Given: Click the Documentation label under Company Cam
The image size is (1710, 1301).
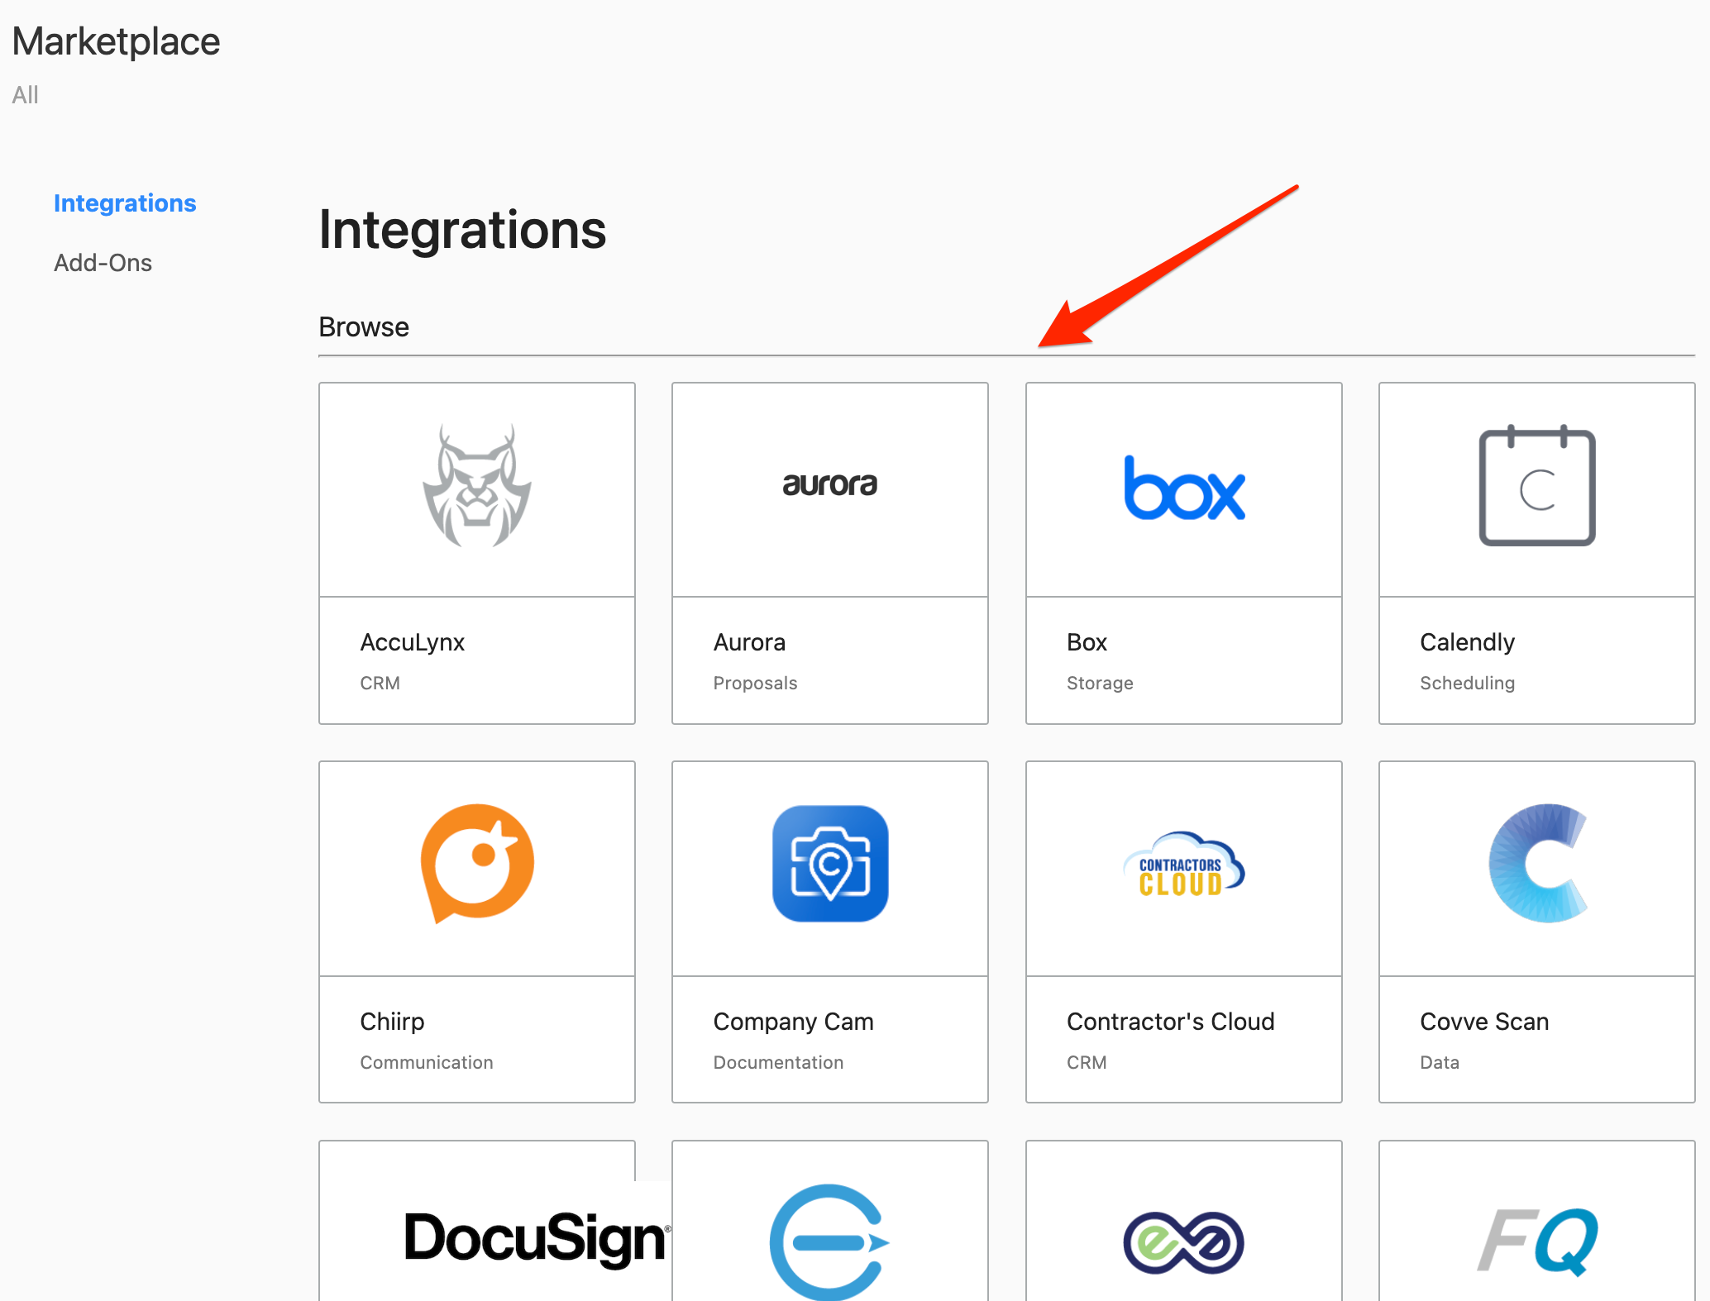Looking at the screenshot, I should (778, 1063).
